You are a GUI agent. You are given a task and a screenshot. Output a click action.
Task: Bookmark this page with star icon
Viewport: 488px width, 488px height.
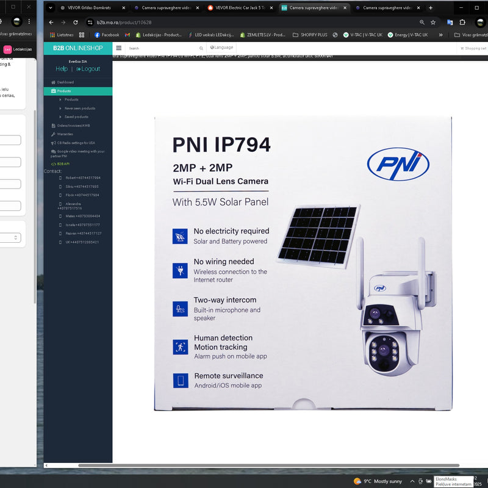(x=433, y=23)
